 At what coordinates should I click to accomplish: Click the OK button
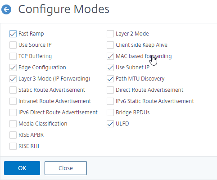(x=22, y=168)
